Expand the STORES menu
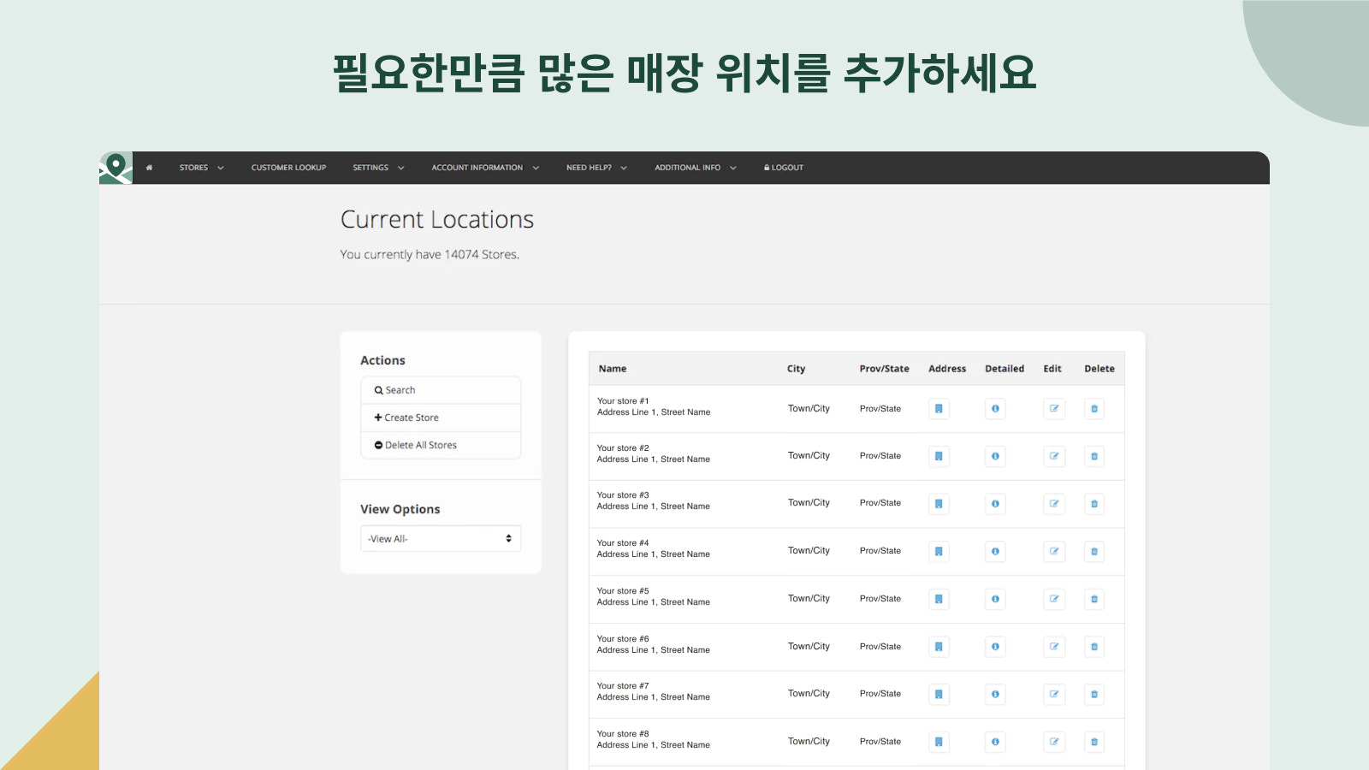This screenshot has height=770, width=1369. click(201, 168)
